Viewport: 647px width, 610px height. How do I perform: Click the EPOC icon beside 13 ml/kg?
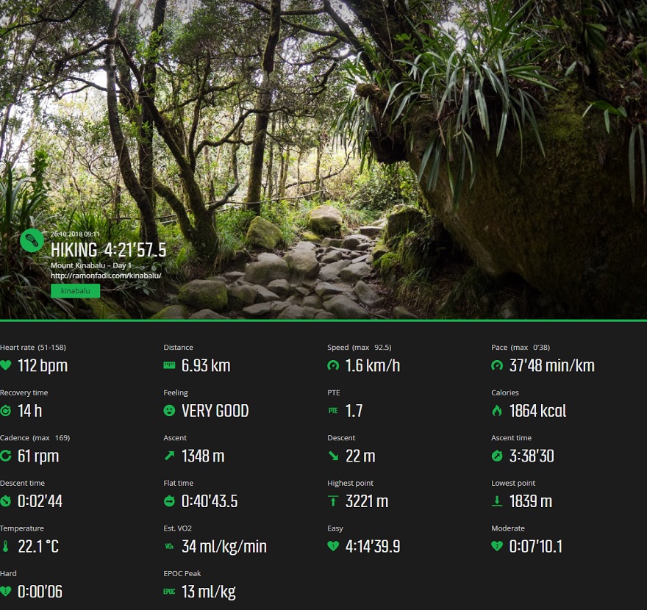tap(169, 592)
